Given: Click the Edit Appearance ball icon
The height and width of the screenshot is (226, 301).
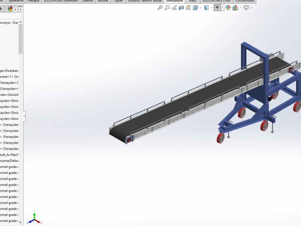Looking at the screenshot, I should (228, 8).
